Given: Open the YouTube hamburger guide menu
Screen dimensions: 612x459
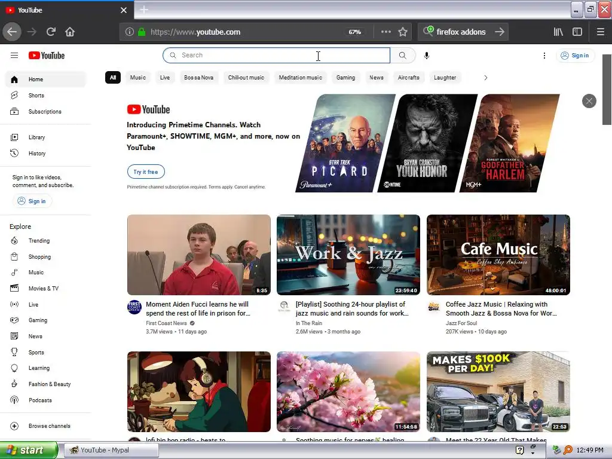Looking at the screenshot, I should coord(14,56).
